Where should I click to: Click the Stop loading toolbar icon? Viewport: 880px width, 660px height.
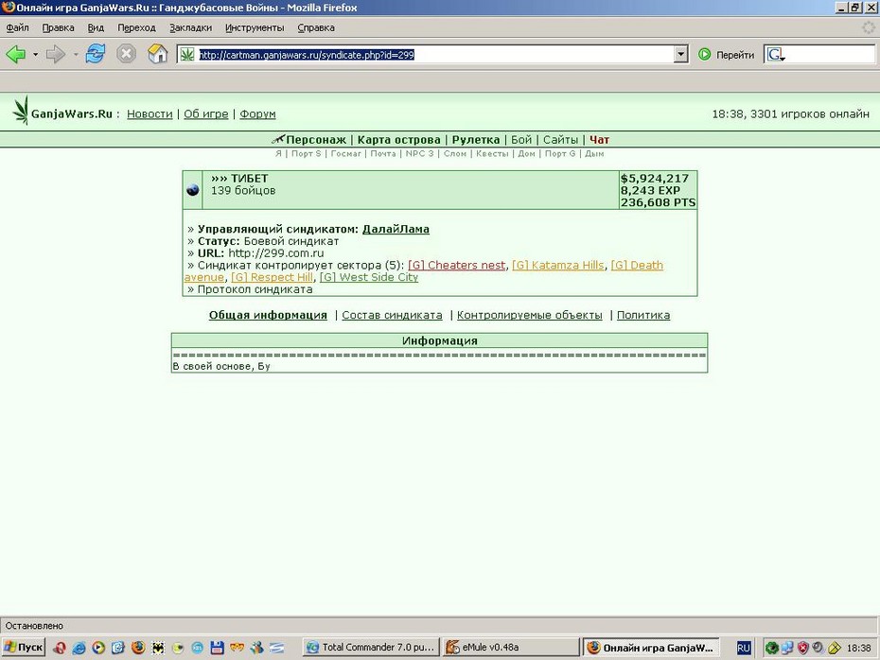126,55
